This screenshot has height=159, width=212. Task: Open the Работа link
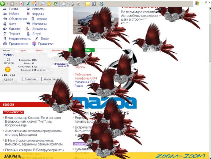pyautogui.click(x=14, y=14)
